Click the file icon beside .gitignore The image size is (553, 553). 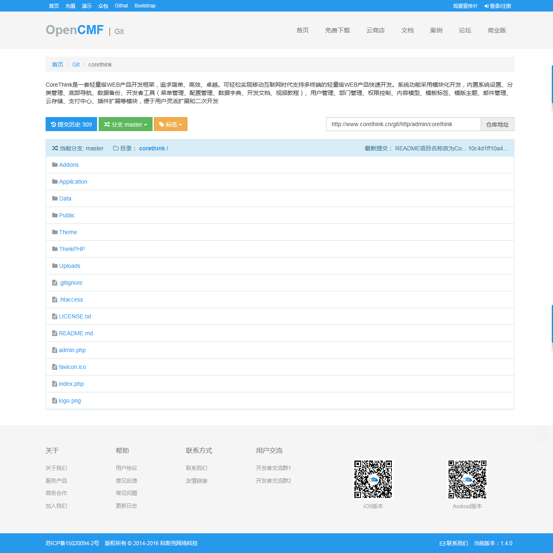tap(55, 283)
